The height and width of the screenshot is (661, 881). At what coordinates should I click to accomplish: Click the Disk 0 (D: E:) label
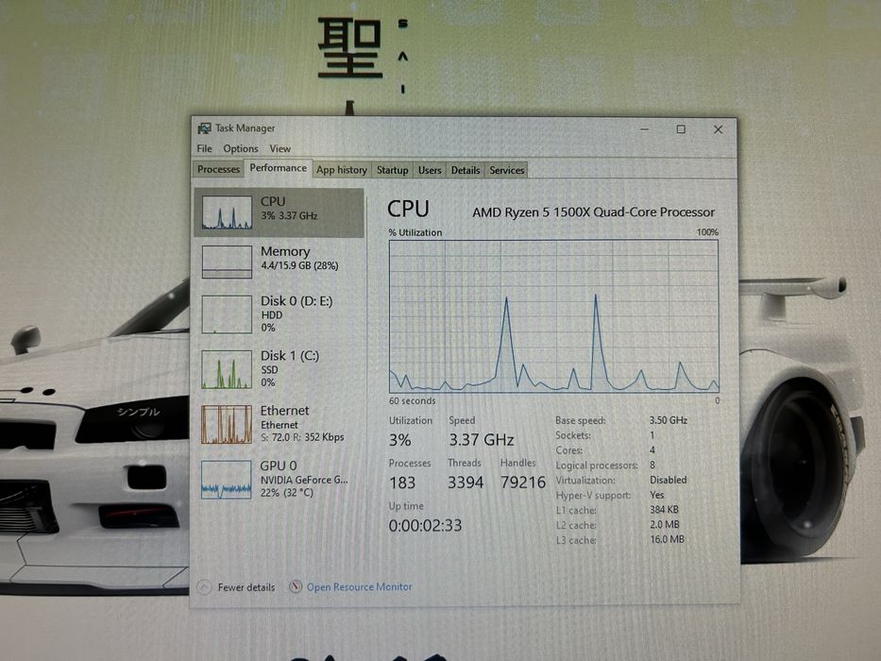coord(296,301)
